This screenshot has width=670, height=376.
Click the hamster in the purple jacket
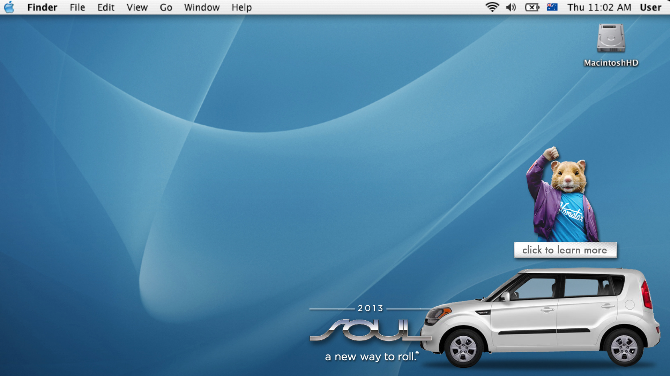[x=563, y=194]
